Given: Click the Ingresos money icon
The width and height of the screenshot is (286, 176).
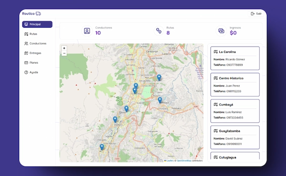Looking at the screenshot, I should [221, 31].
